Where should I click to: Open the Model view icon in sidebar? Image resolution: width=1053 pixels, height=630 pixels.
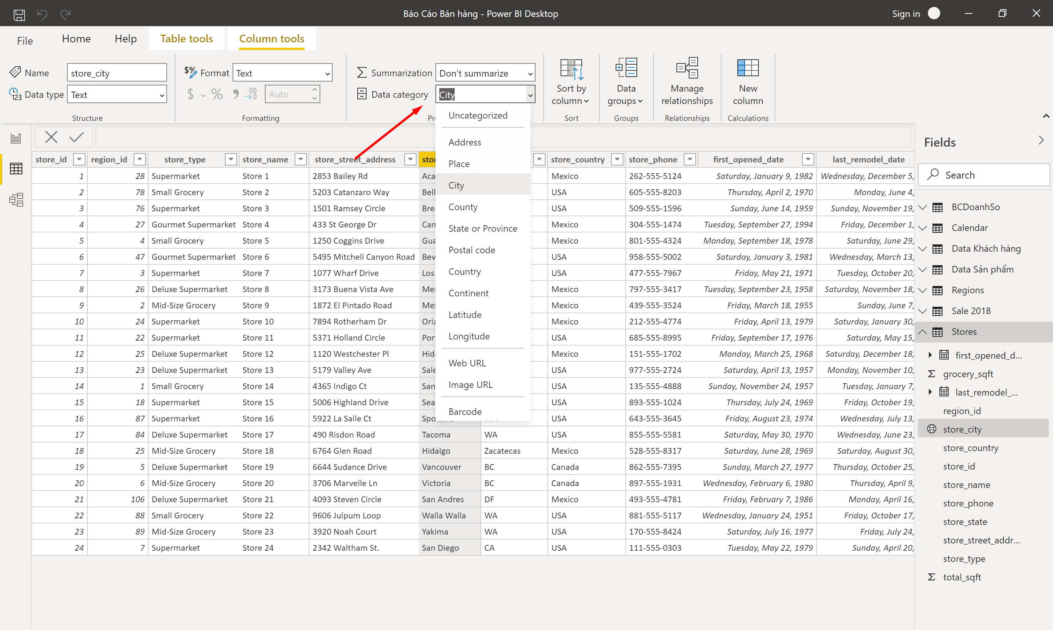[16, 199]
